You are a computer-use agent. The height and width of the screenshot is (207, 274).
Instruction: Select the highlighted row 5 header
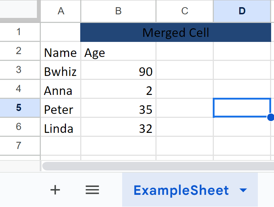pos(19,107)
